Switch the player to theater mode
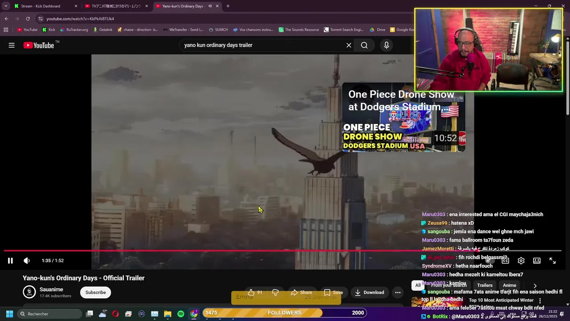Viewport: 570px width, 321px height. [x=537, y=261]
